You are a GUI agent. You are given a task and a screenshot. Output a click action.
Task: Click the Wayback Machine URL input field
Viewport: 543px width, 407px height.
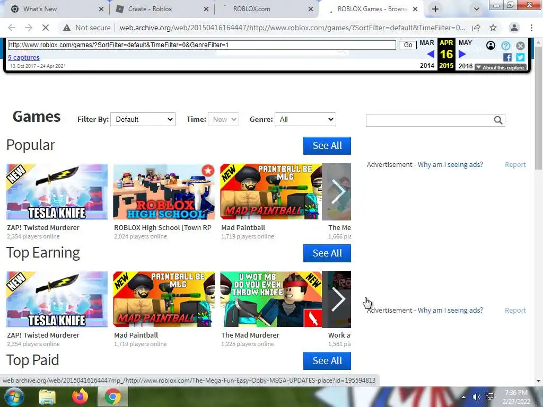tap(202, 45)
